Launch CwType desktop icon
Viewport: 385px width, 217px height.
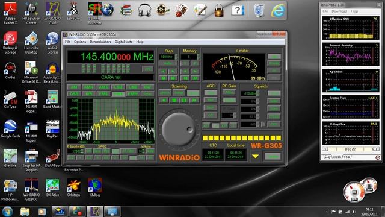pyautogui.click(x=10, y=99)
